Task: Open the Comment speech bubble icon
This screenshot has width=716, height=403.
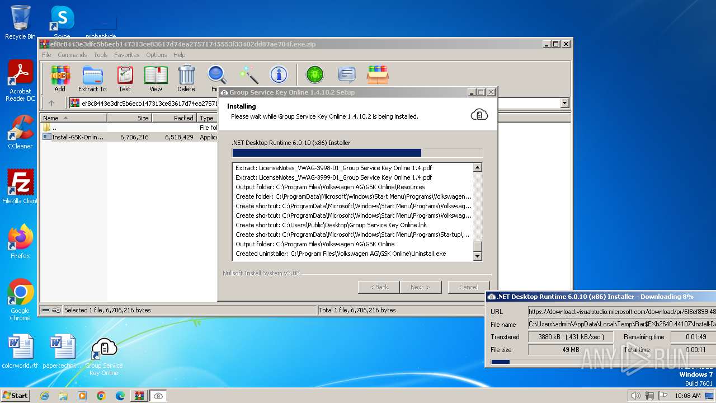Action: tap(347, 74)
